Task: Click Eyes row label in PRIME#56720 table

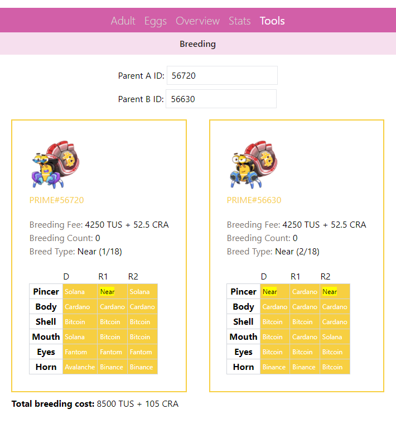Action: 46,352
